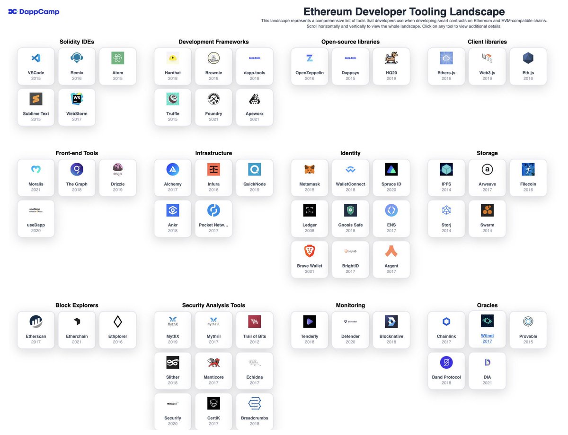The width and height of the screenshot is (568, 435).
Task: Open the Witnet link
Action: tap(487, 336)
